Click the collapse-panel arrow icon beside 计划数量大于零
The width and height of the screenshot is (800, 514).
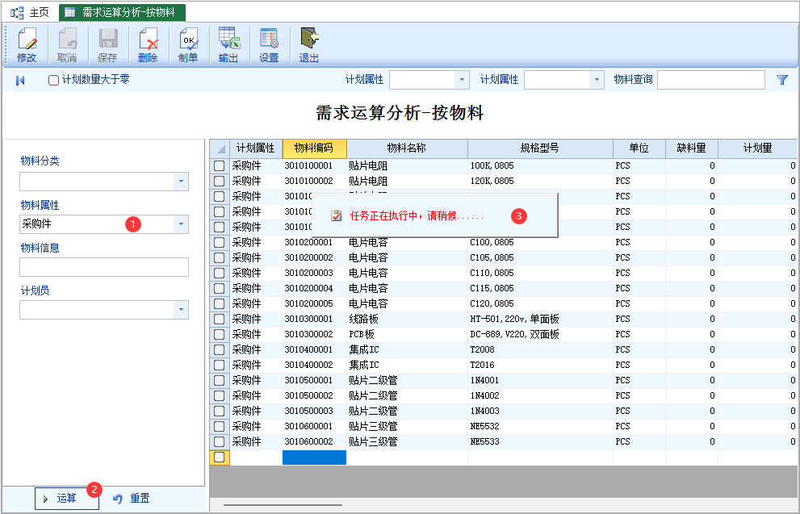coord(20,81)
